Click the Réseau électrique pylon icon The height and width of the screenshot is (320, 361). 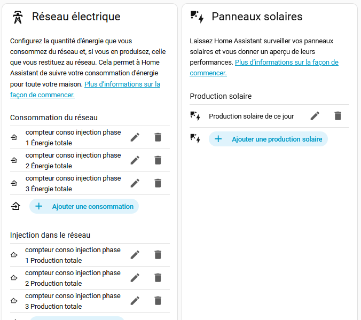[19, 17]
